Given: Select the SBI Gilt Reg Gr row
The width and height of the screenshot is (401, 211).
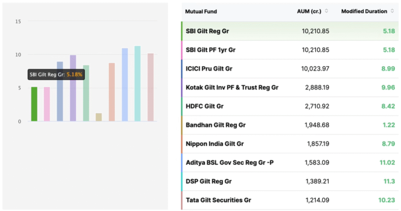Looking at the screenshot, I should tap(290, 31).
